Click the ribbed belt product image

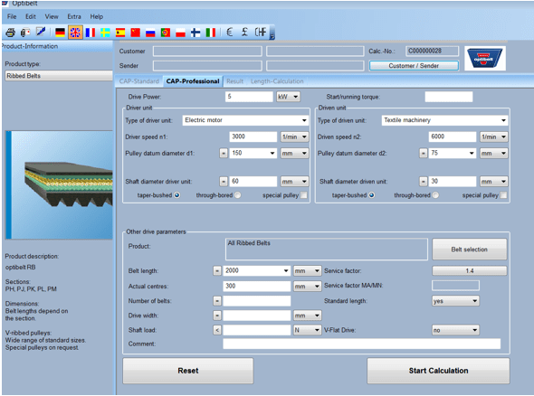(59, 185)
